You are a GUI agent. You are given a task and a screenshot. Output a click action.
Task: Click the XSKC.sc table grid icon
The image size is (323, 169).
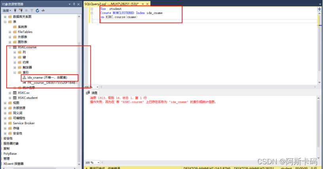[15, 93]
